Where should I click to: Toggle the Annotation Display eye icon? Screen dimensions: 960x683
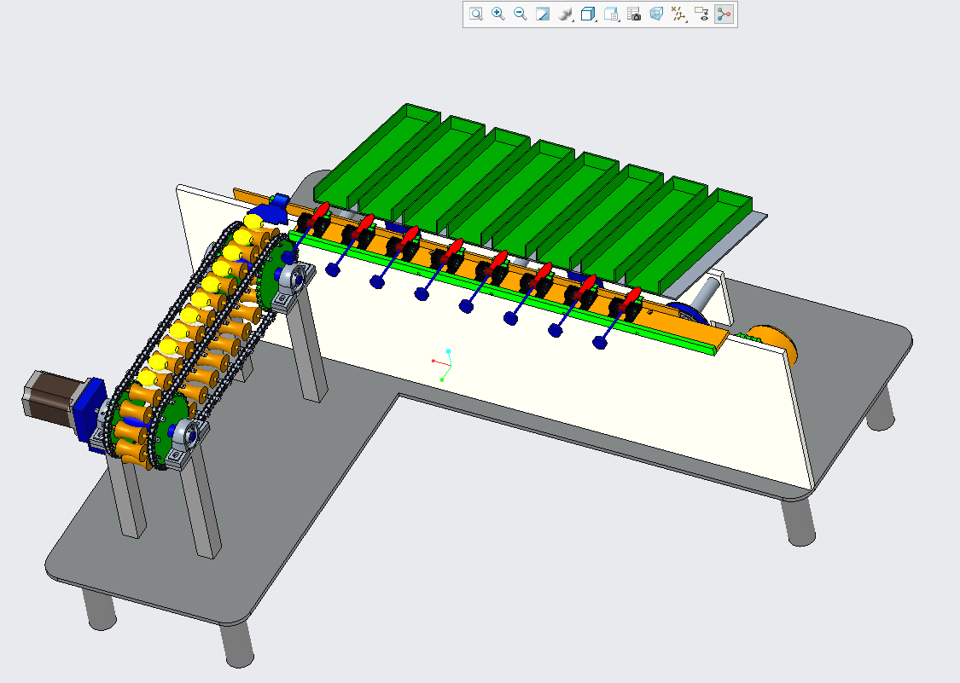[x=701, y=14]
